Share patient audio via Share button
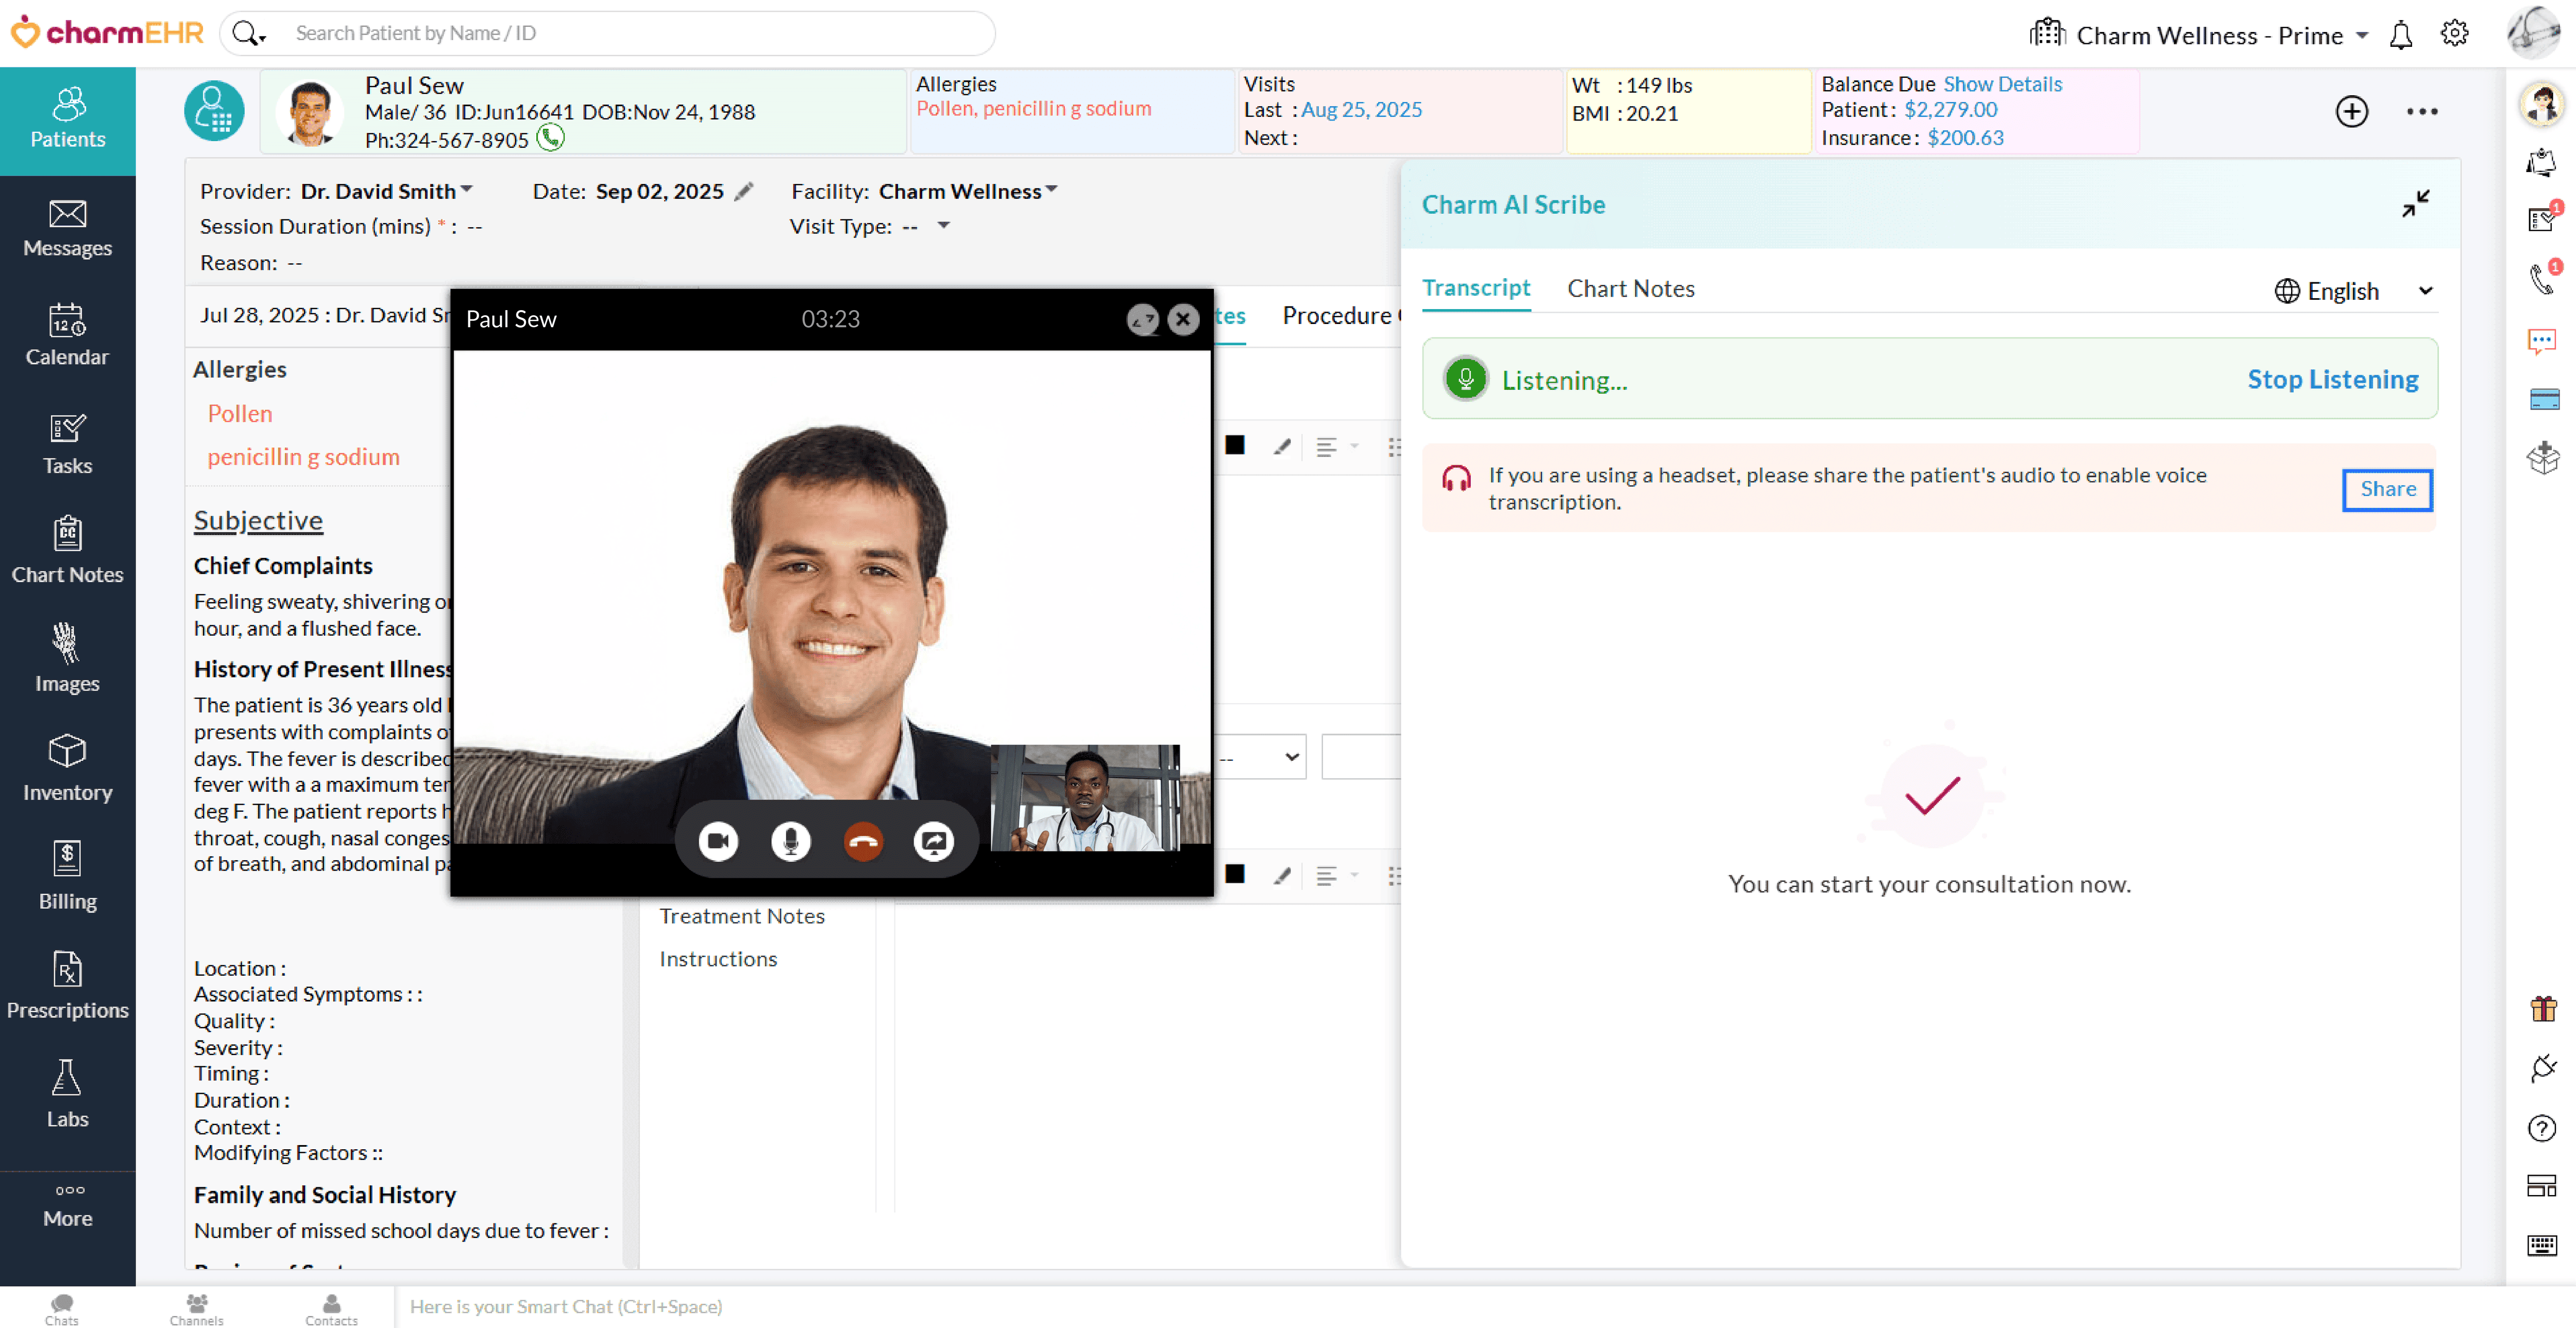Screen dimensions: 2576x1328 click(x=2387, y=489)
